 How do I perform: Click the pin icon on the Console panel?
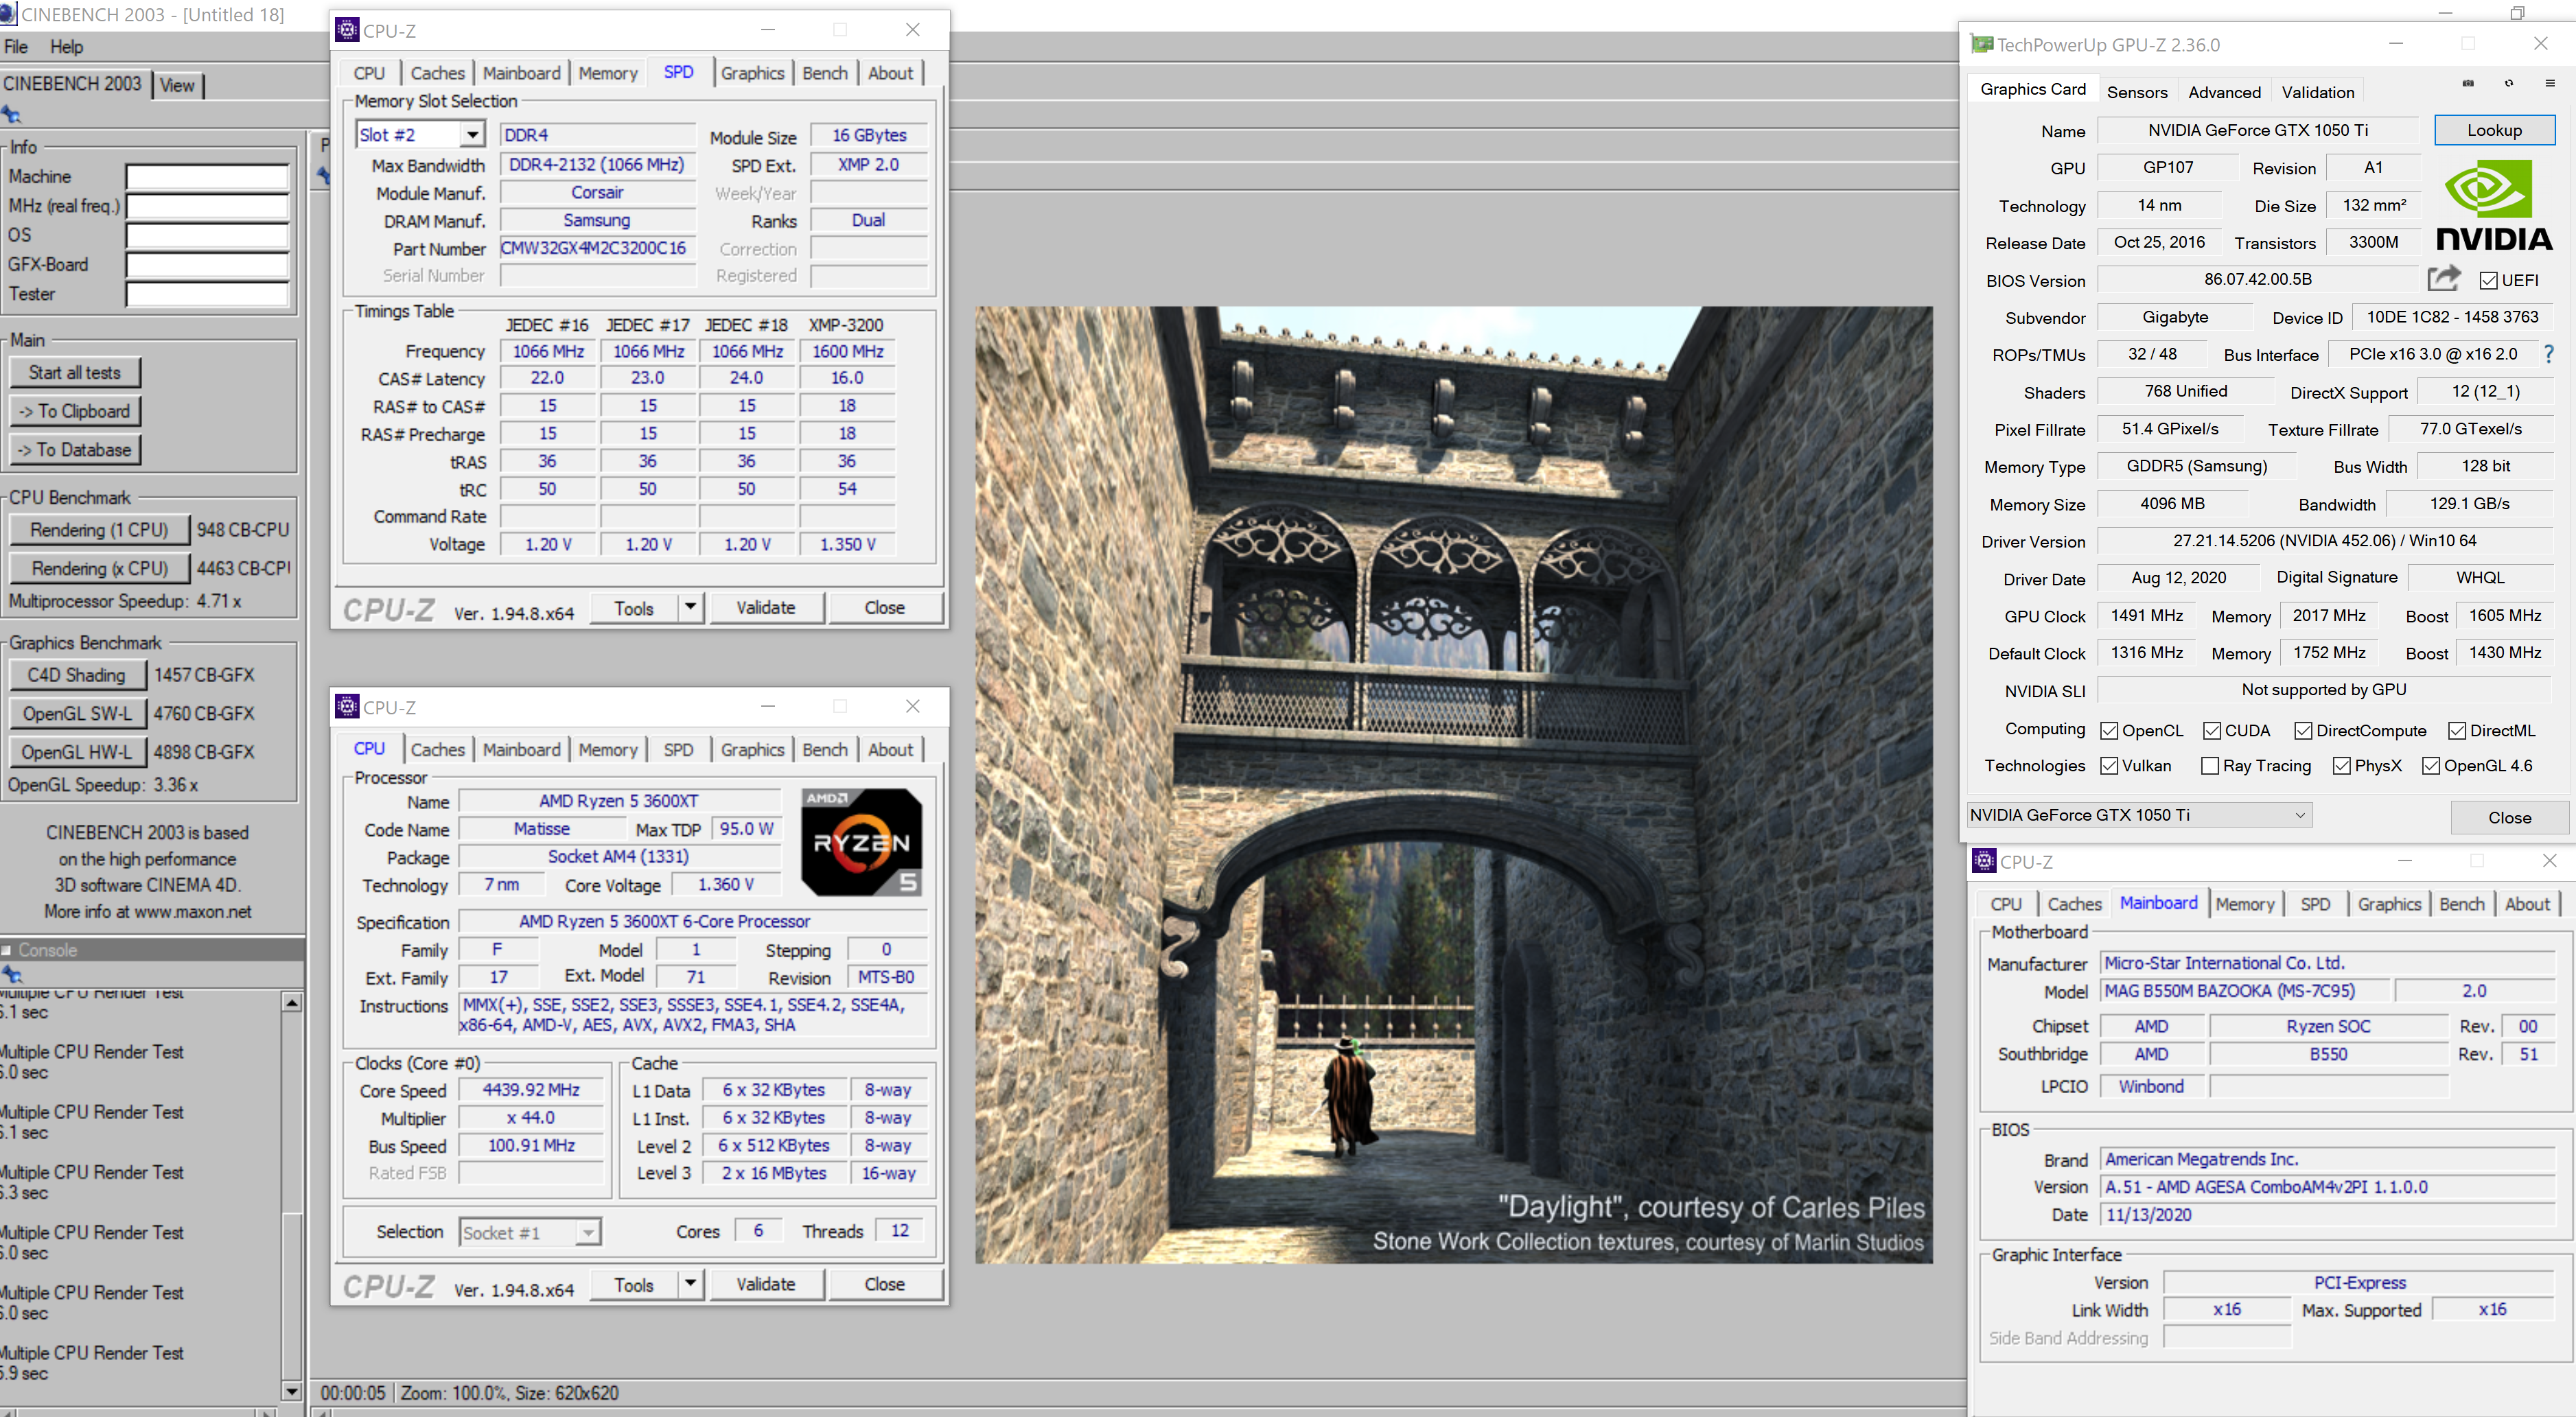pyautogui.click(x=12, y=974)
